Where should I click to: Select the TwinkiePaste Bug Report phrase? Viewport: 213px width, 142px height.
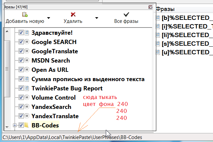coord(67,88)
